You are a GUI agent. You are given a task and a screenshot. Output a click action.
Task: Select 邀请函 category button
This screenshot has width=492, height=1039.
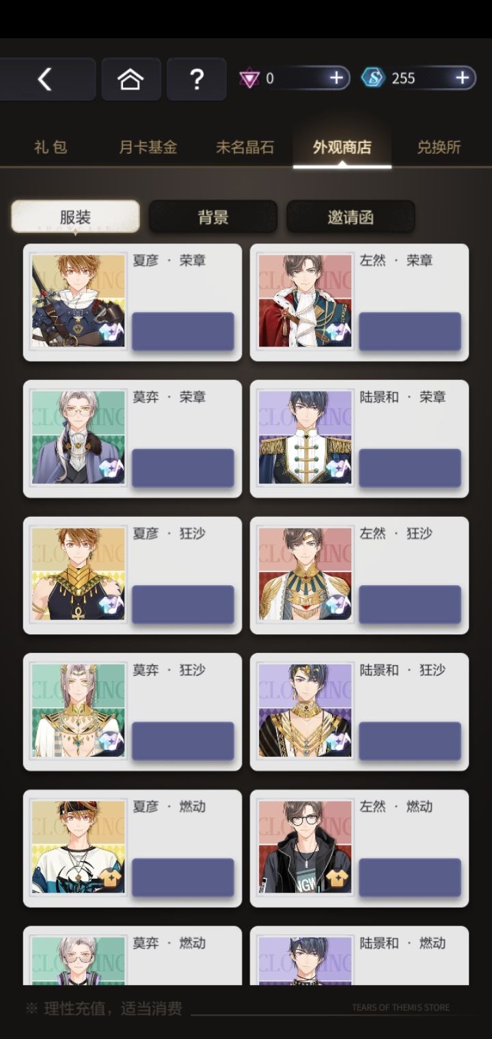[350, 217]
